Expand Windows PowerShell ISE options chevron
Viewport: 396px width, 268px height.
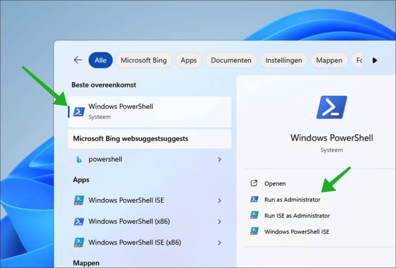(x=219, y=200)
